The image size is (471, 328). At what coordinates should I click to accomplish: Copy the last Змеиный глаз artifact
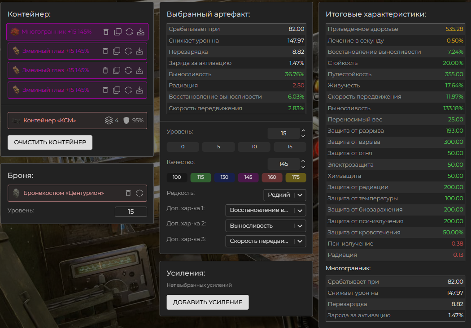[118, 90]
